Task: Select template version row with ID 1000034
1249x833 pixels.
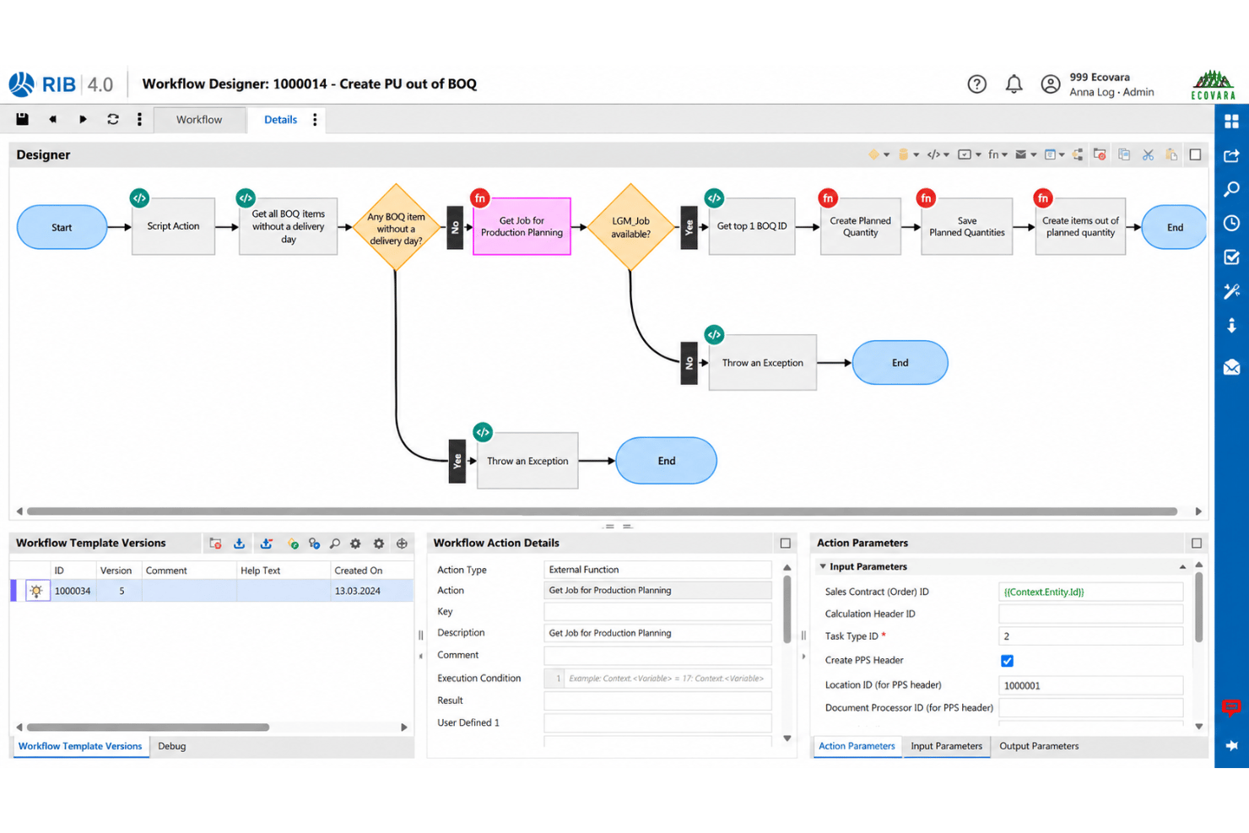Action: coord(212,591)
